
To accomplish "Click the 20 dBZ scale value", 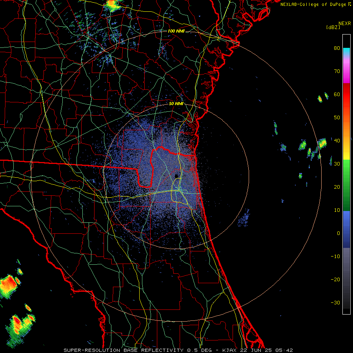I will [337, 187].
